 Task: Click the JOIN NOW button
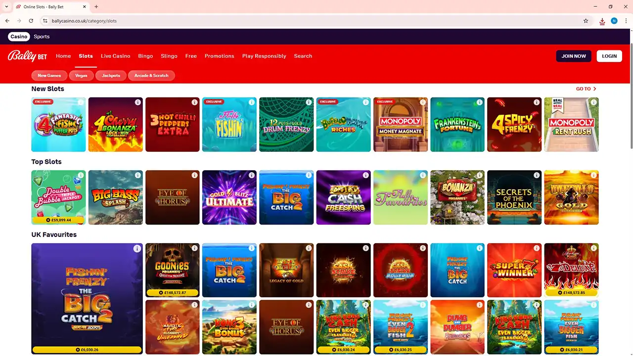574,56
